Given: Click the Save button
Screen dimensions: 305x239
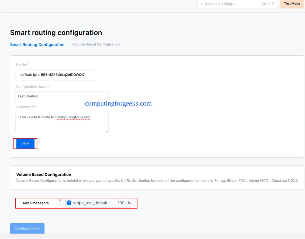Looking at the screenshot, I should coord(25,143).
